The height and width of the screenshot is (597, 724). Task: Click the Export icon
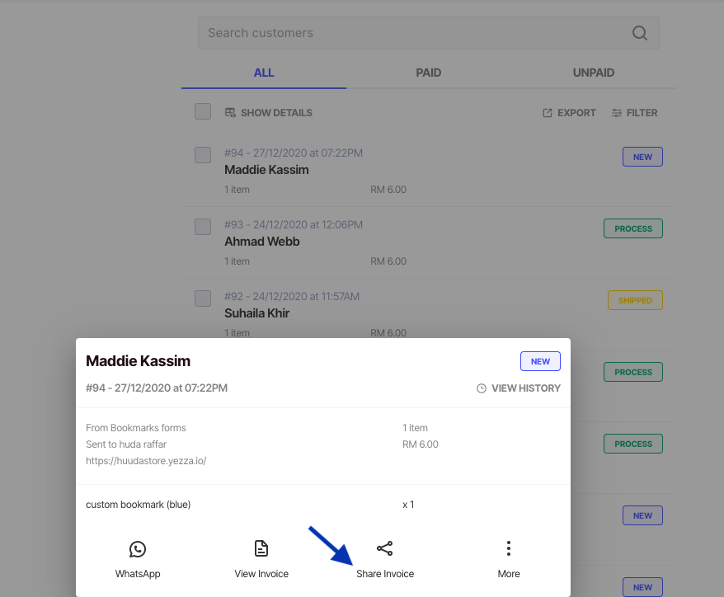pyautogui.click(x=548, y=113)
